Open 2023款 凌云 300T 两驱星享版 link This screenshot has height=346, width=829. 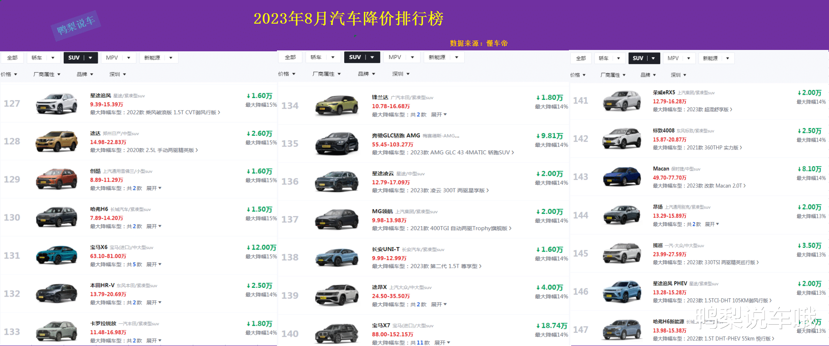[449, 190]
